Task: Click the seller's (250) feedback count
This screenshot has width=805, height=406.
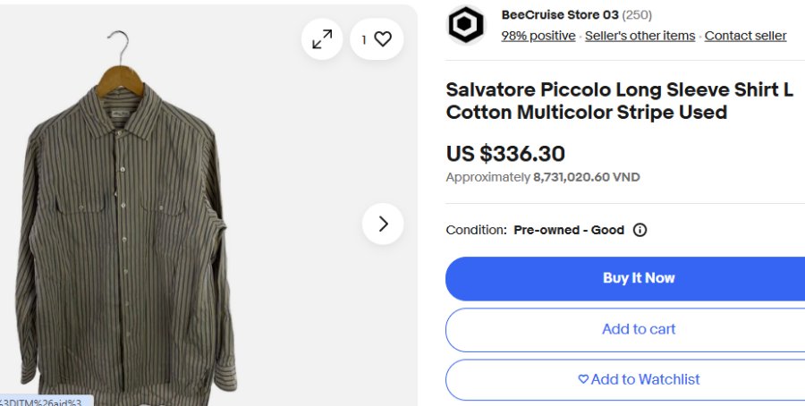Action: pyautogui.click(x=637, y=14)
